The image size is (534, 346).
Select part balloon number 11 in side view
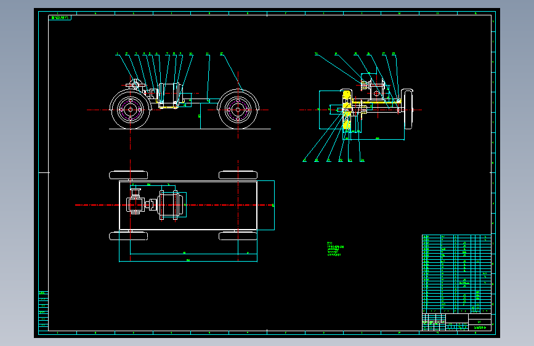[208, 54]
